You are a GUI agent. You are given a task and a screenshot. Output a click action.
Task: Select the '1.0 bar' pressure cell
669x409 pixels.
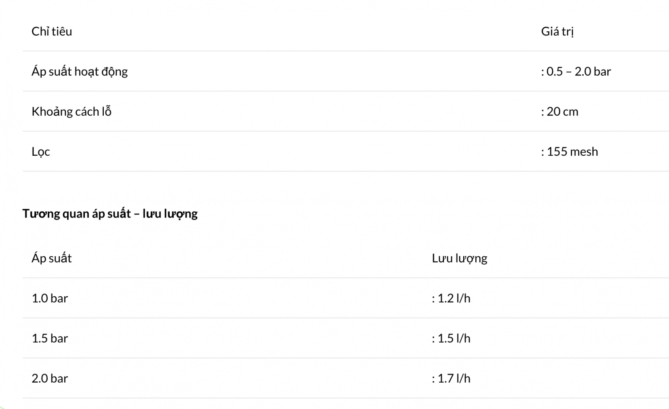pyautogui.click(x=50, y=298)
